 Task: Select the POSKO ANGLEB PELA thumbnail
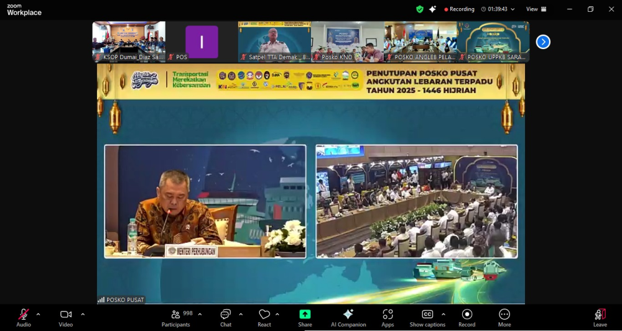point(420,42)
